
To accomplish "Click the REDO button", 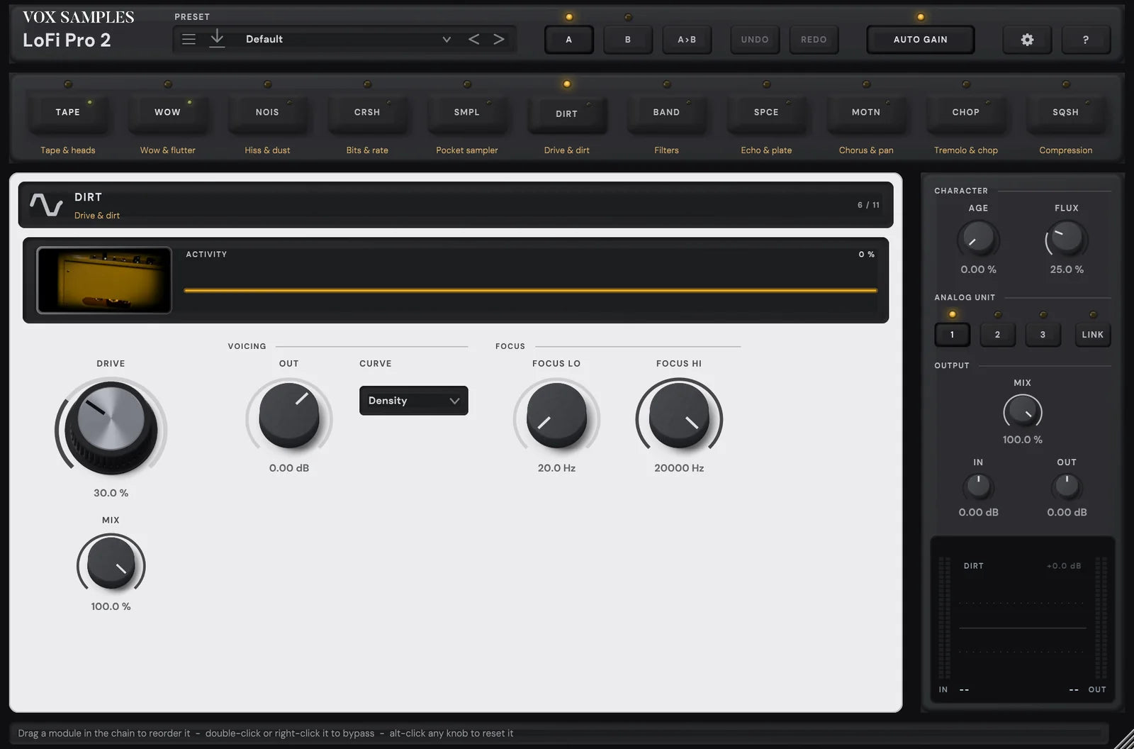I will 814,40.
